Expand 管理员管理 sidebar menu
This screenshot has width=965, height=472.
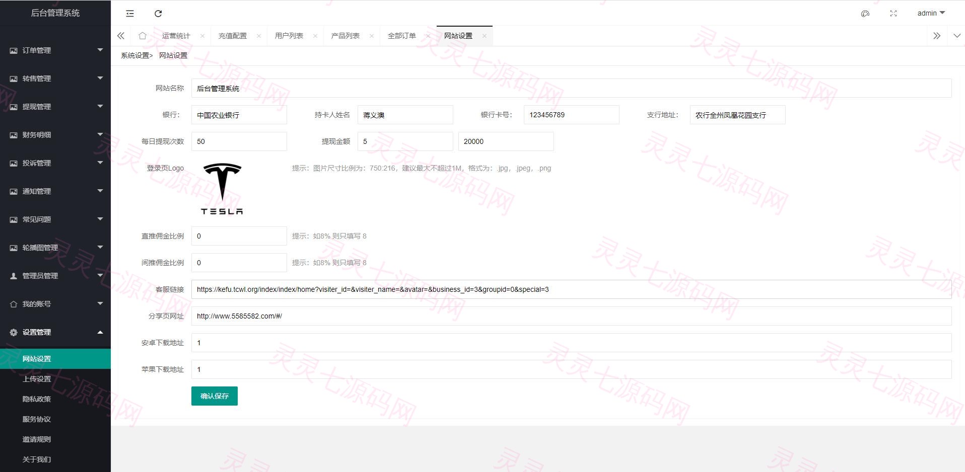click(55, 276)
